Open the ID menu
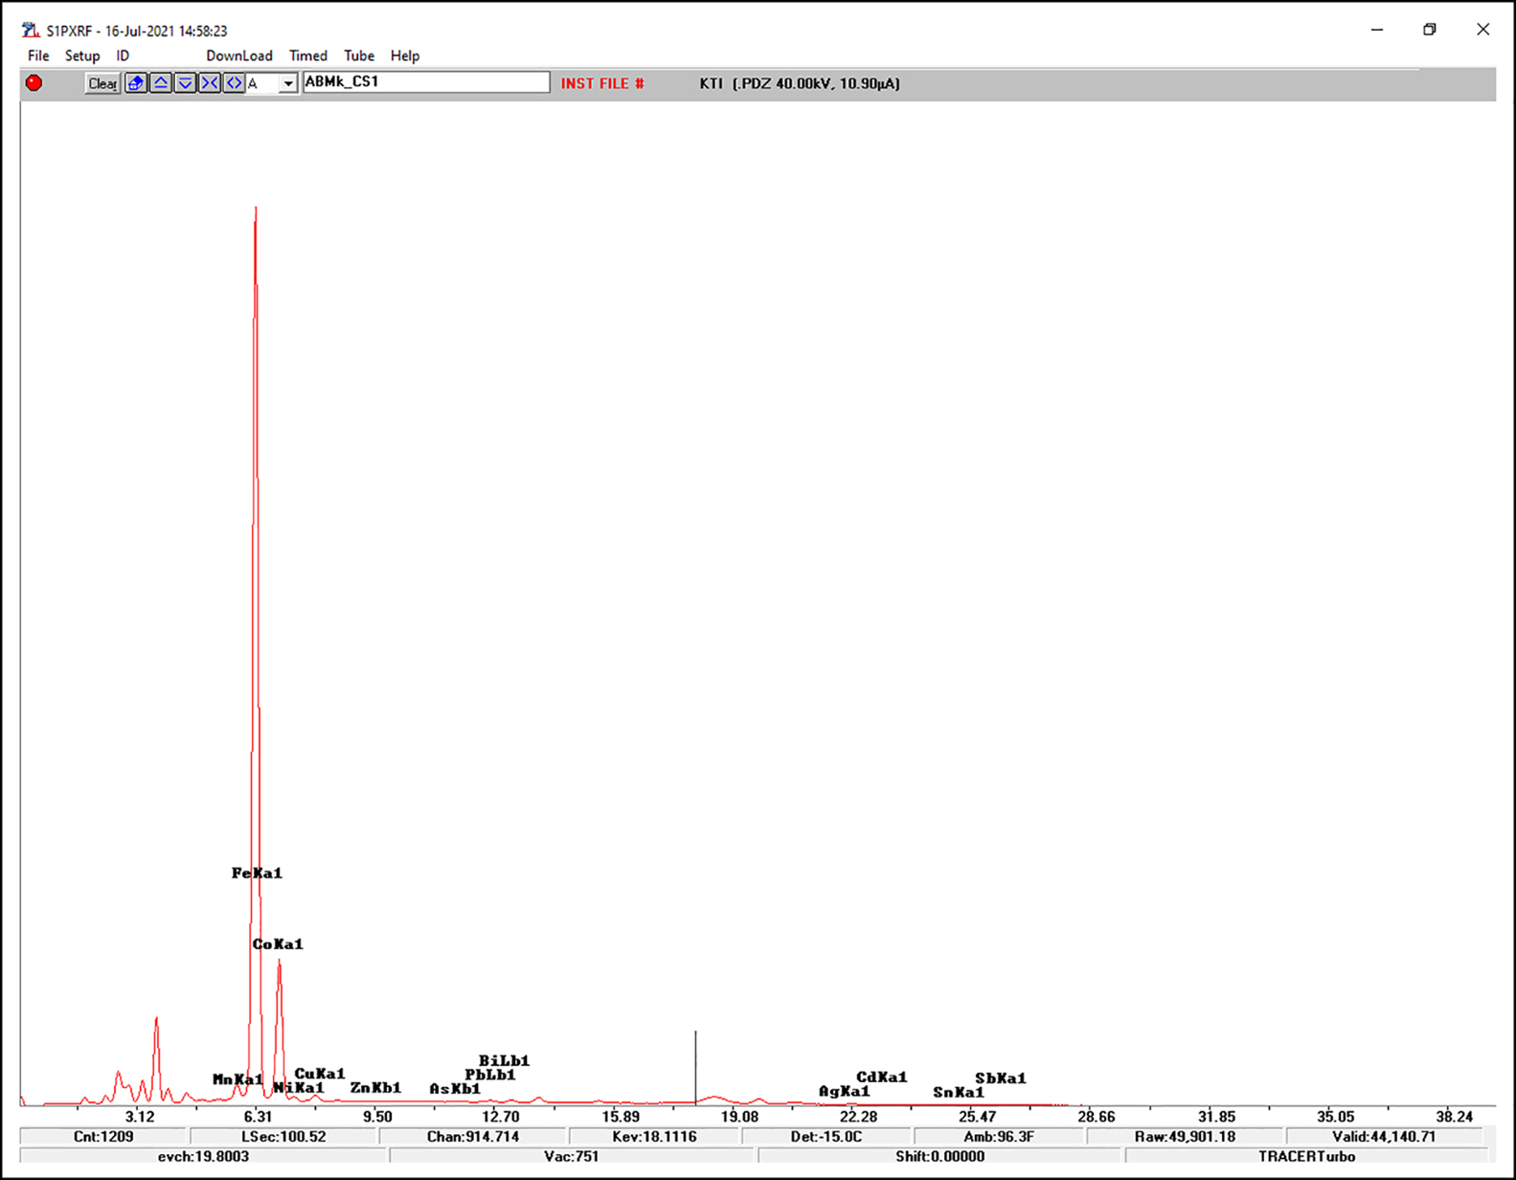 point(123,56)
